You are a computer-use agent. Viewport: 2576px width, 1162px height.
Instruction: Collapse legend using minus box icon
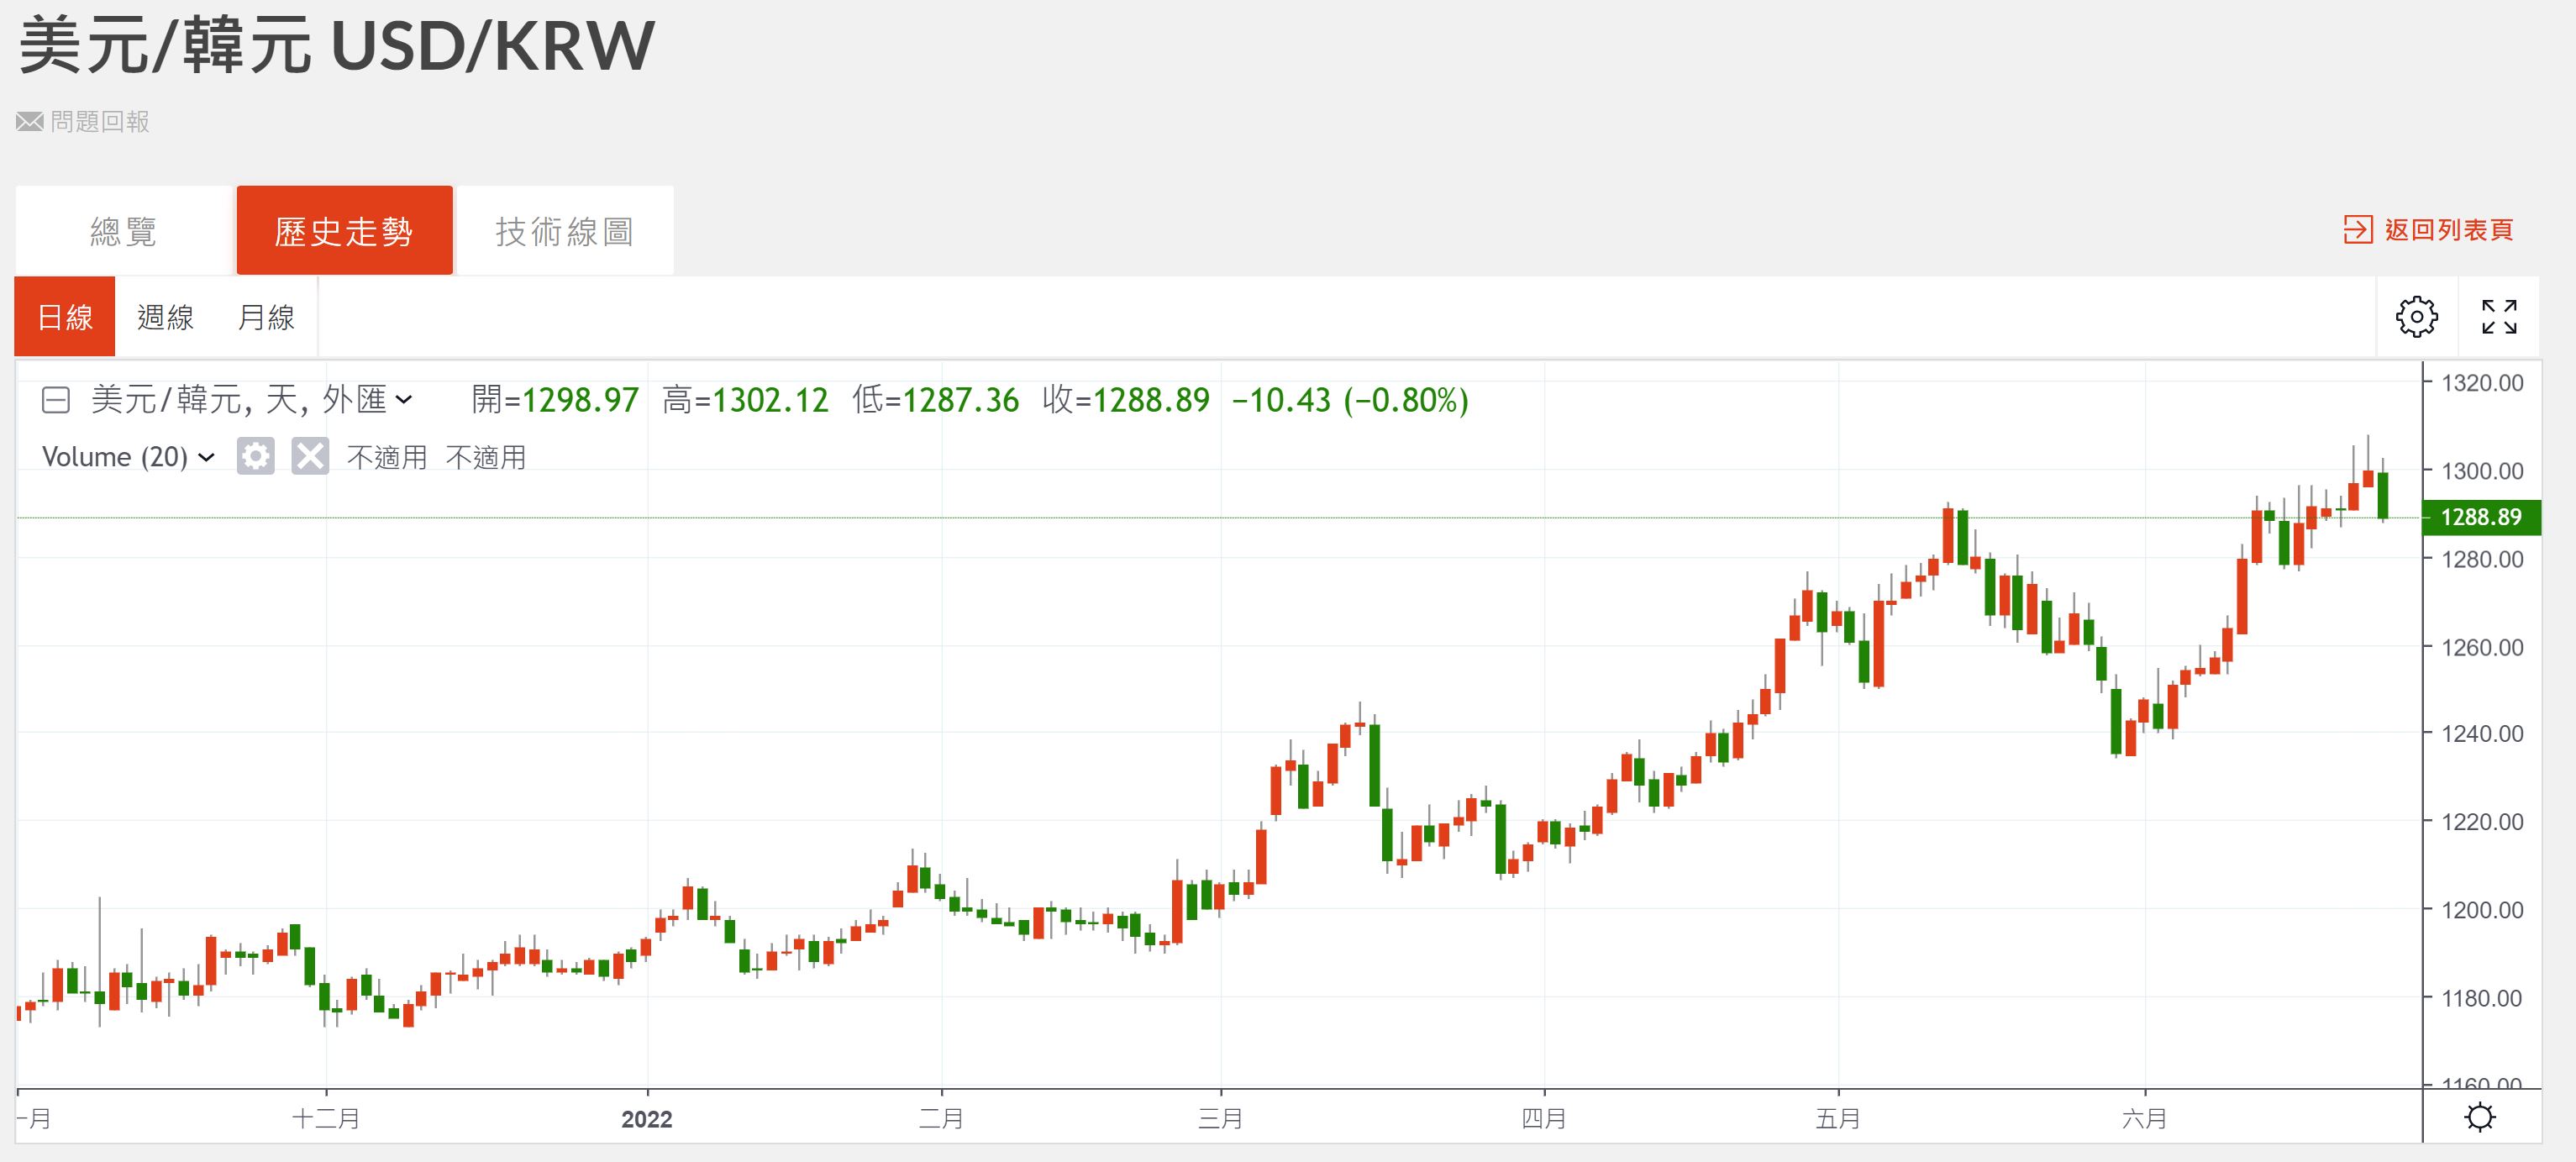55,401
